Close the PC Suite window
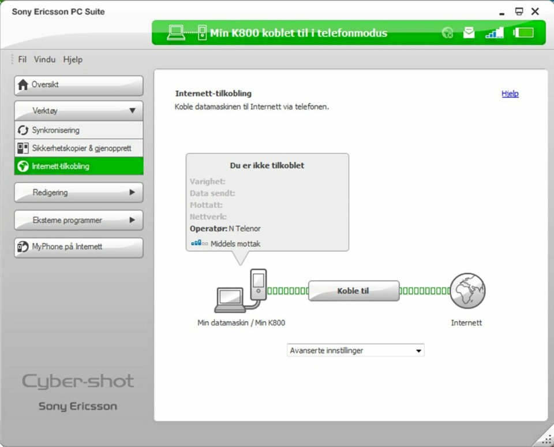Viewport: 554px width, 447px height. (x=536, y=12)
